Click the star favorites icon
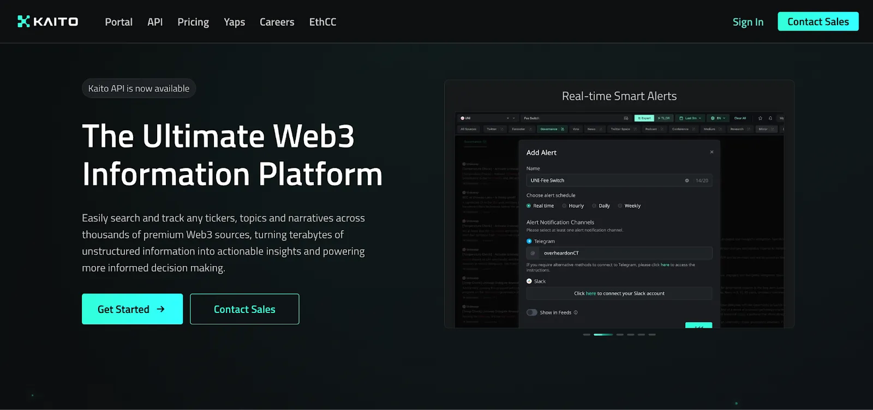The width and height of the screenshot is (873, 410). [760, 118]
